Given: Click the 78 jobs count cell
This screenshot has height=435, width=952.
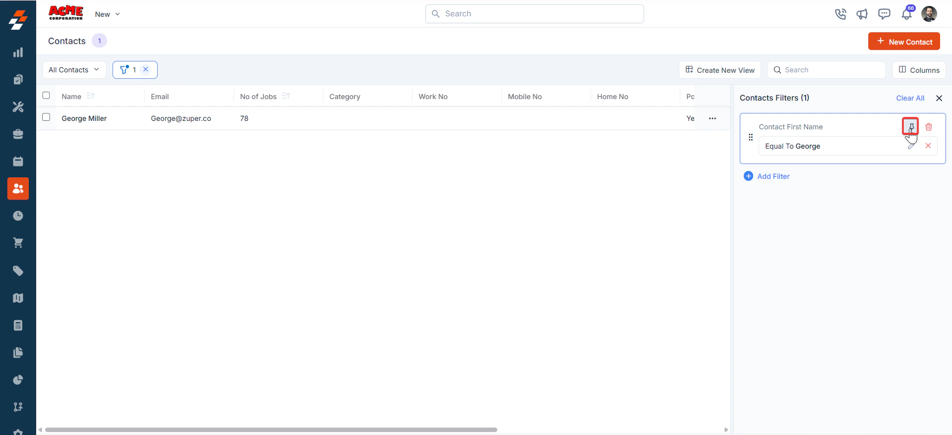Looking at the screenshot, I should 244,118.
